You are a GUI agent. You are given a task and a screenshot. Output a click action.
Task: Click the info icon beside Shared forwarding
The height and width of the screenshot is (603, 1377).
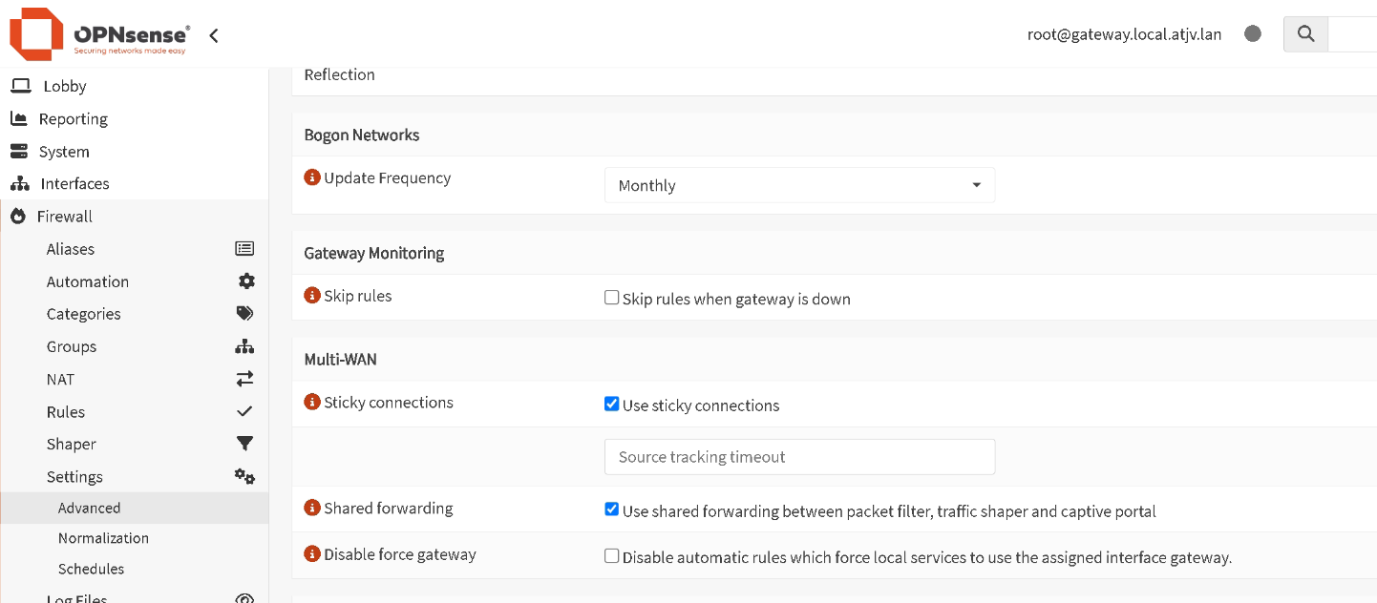[x=311, y=509]
